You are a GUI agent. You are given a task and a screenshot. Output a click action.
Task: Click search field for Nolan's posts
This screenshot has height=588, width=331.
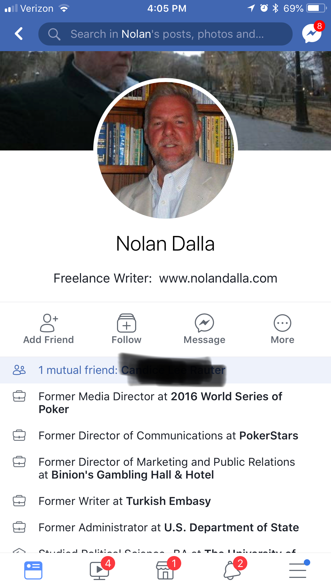[165, 34]
